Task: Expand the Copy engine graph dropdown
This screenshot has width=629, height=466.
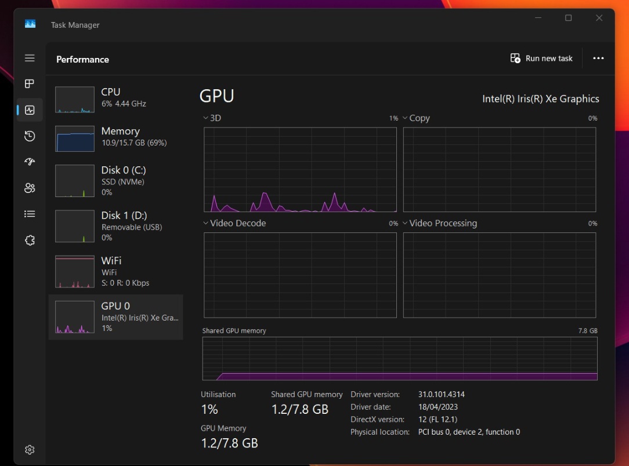Action: [416, 118]
